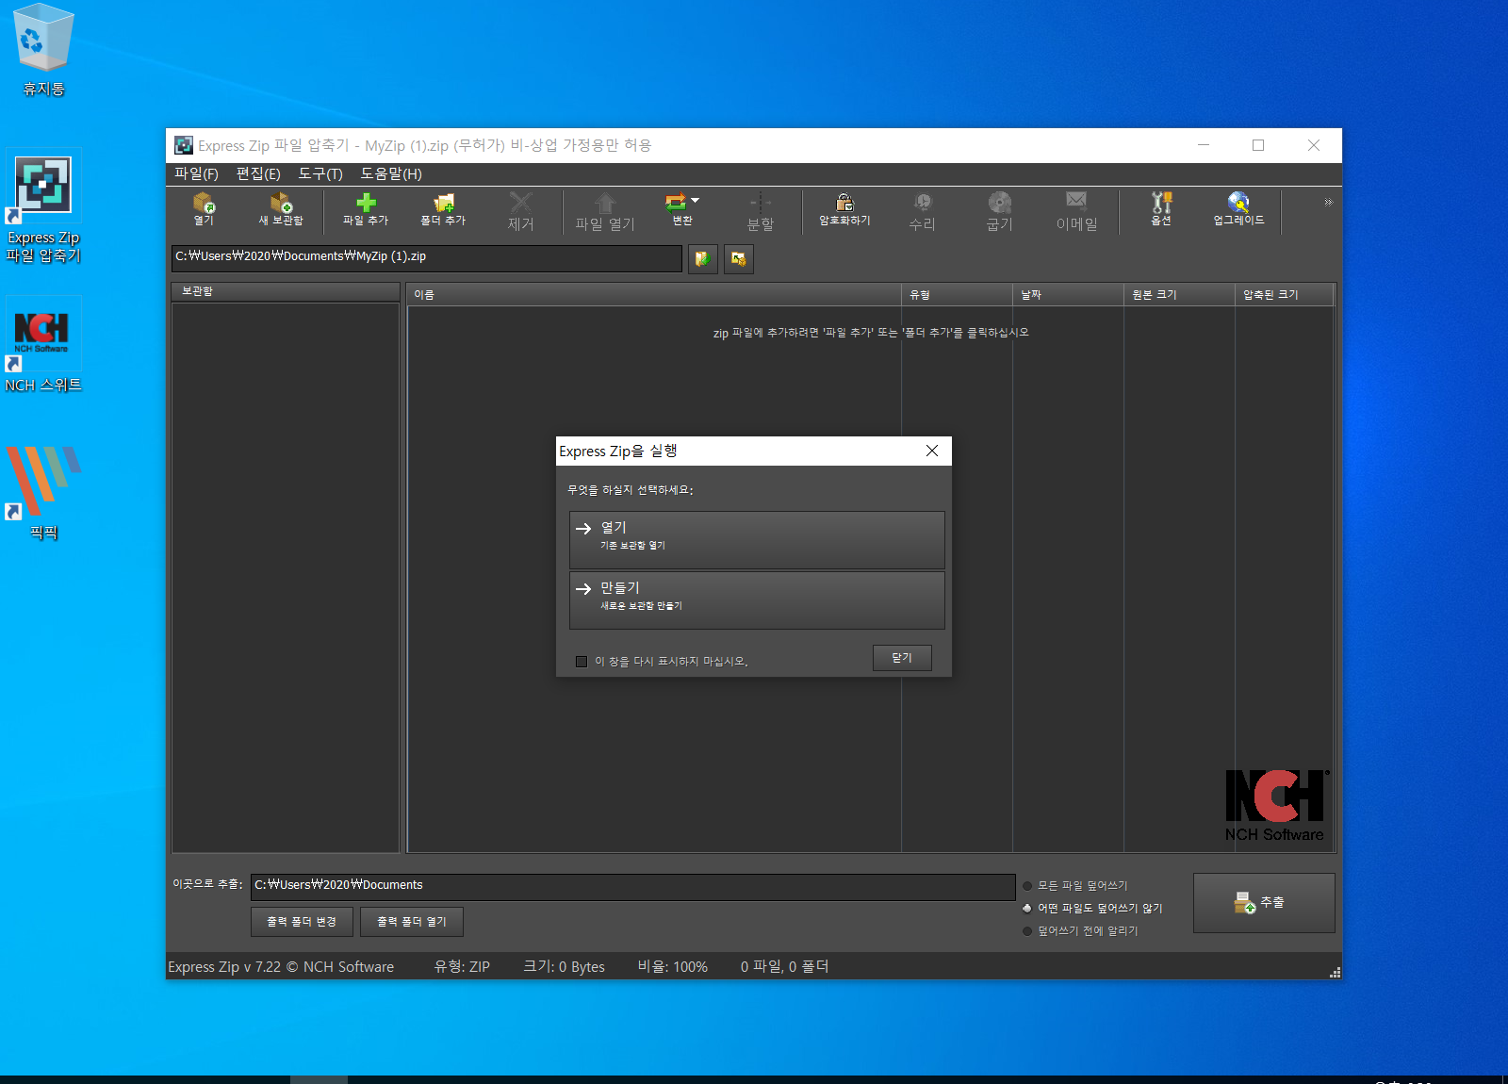This screenshot has height=1084, width=1508.
Task: Click the '유형: ZIP' status bar text
Action: pyautogui.click(x=462, y=967)
